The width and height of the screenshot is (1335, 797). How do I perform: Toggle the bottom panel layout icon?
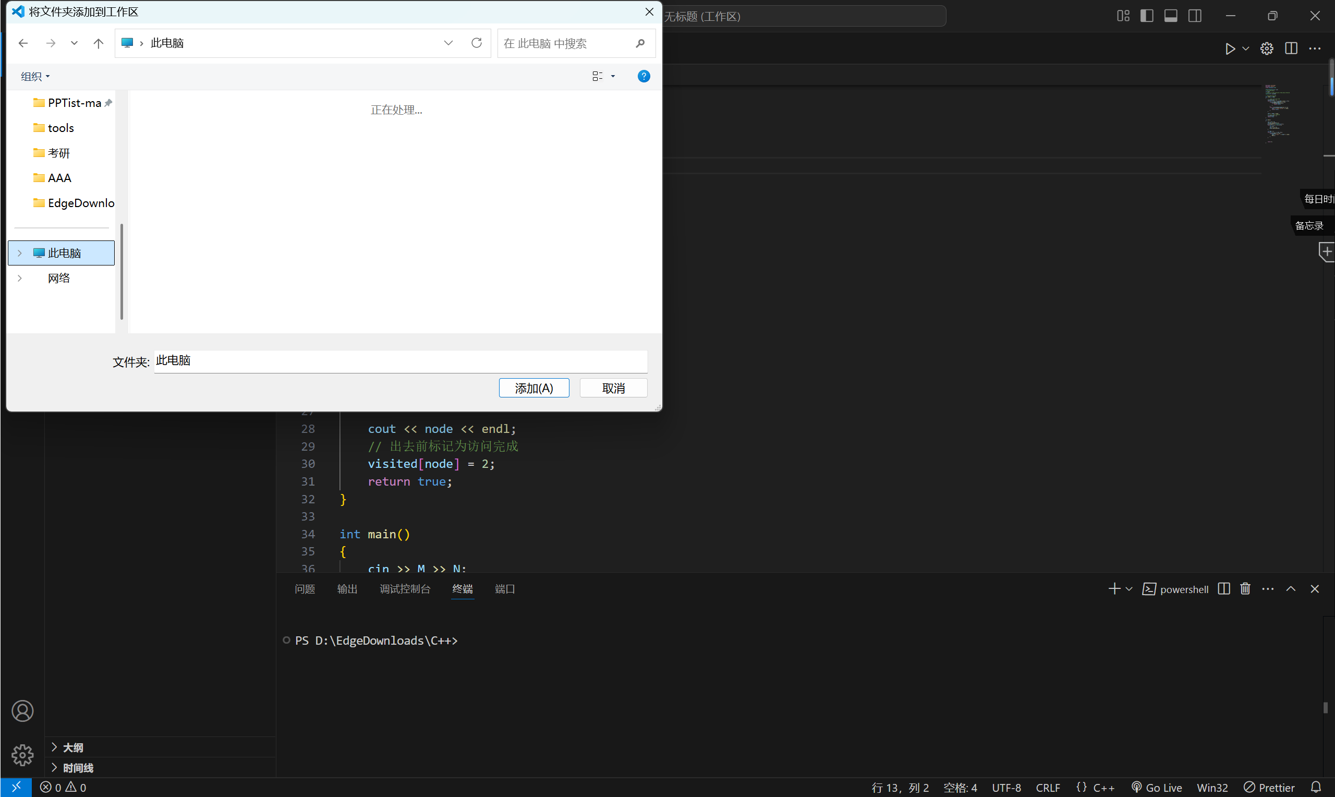point(1171,16)
